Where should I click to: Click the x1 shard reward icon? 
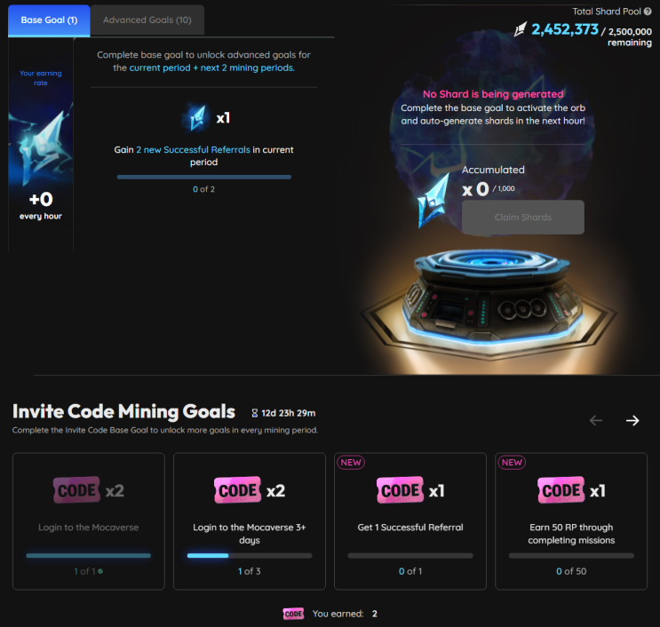tap(195, 118)
